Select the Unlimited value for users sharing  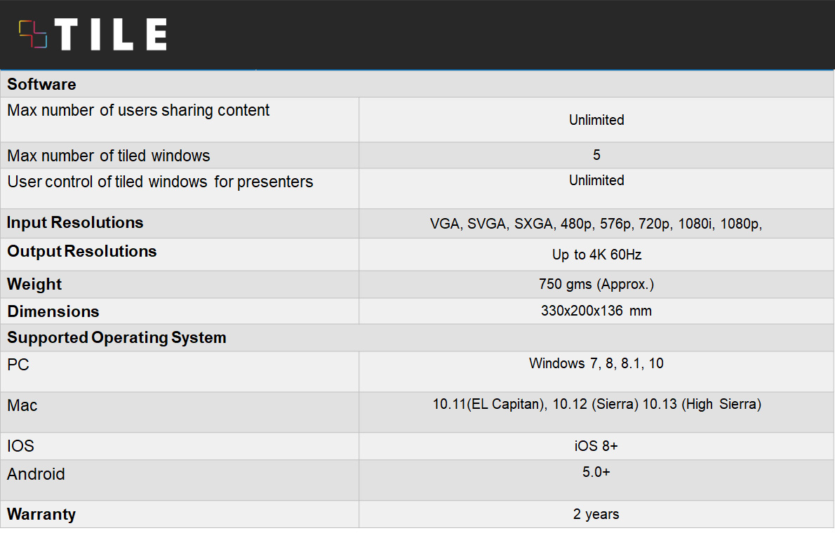tap(596, 120)
